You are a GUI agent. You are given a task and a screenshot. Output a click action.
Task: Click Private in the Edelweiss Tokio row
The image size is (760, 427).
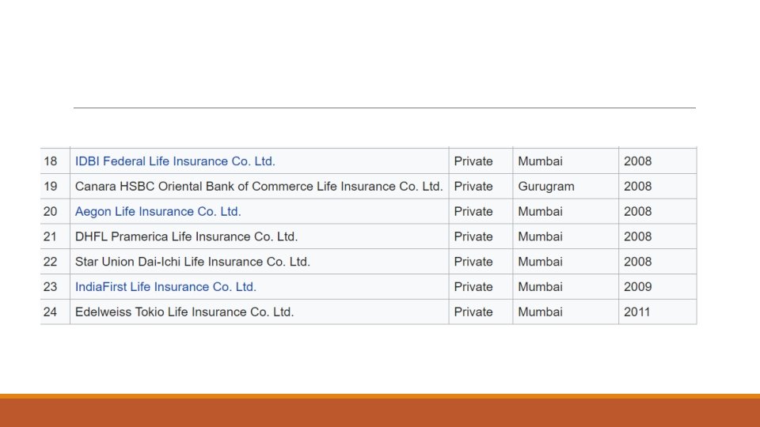coord(473,312)
